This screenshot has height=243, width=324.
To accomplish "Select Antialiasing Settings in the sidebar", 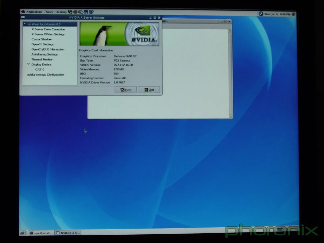I will pos(45,55).
